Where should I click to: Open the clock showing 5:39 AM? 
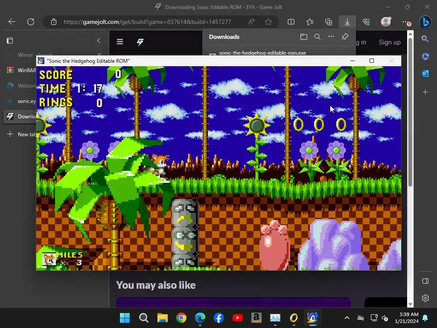pos(407,318)
